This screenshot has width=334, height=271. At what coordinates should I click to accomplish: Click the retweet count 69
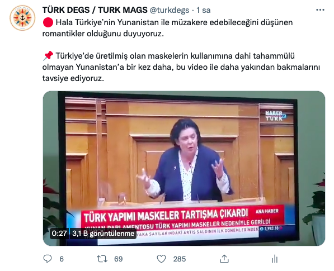click(119, 259)
